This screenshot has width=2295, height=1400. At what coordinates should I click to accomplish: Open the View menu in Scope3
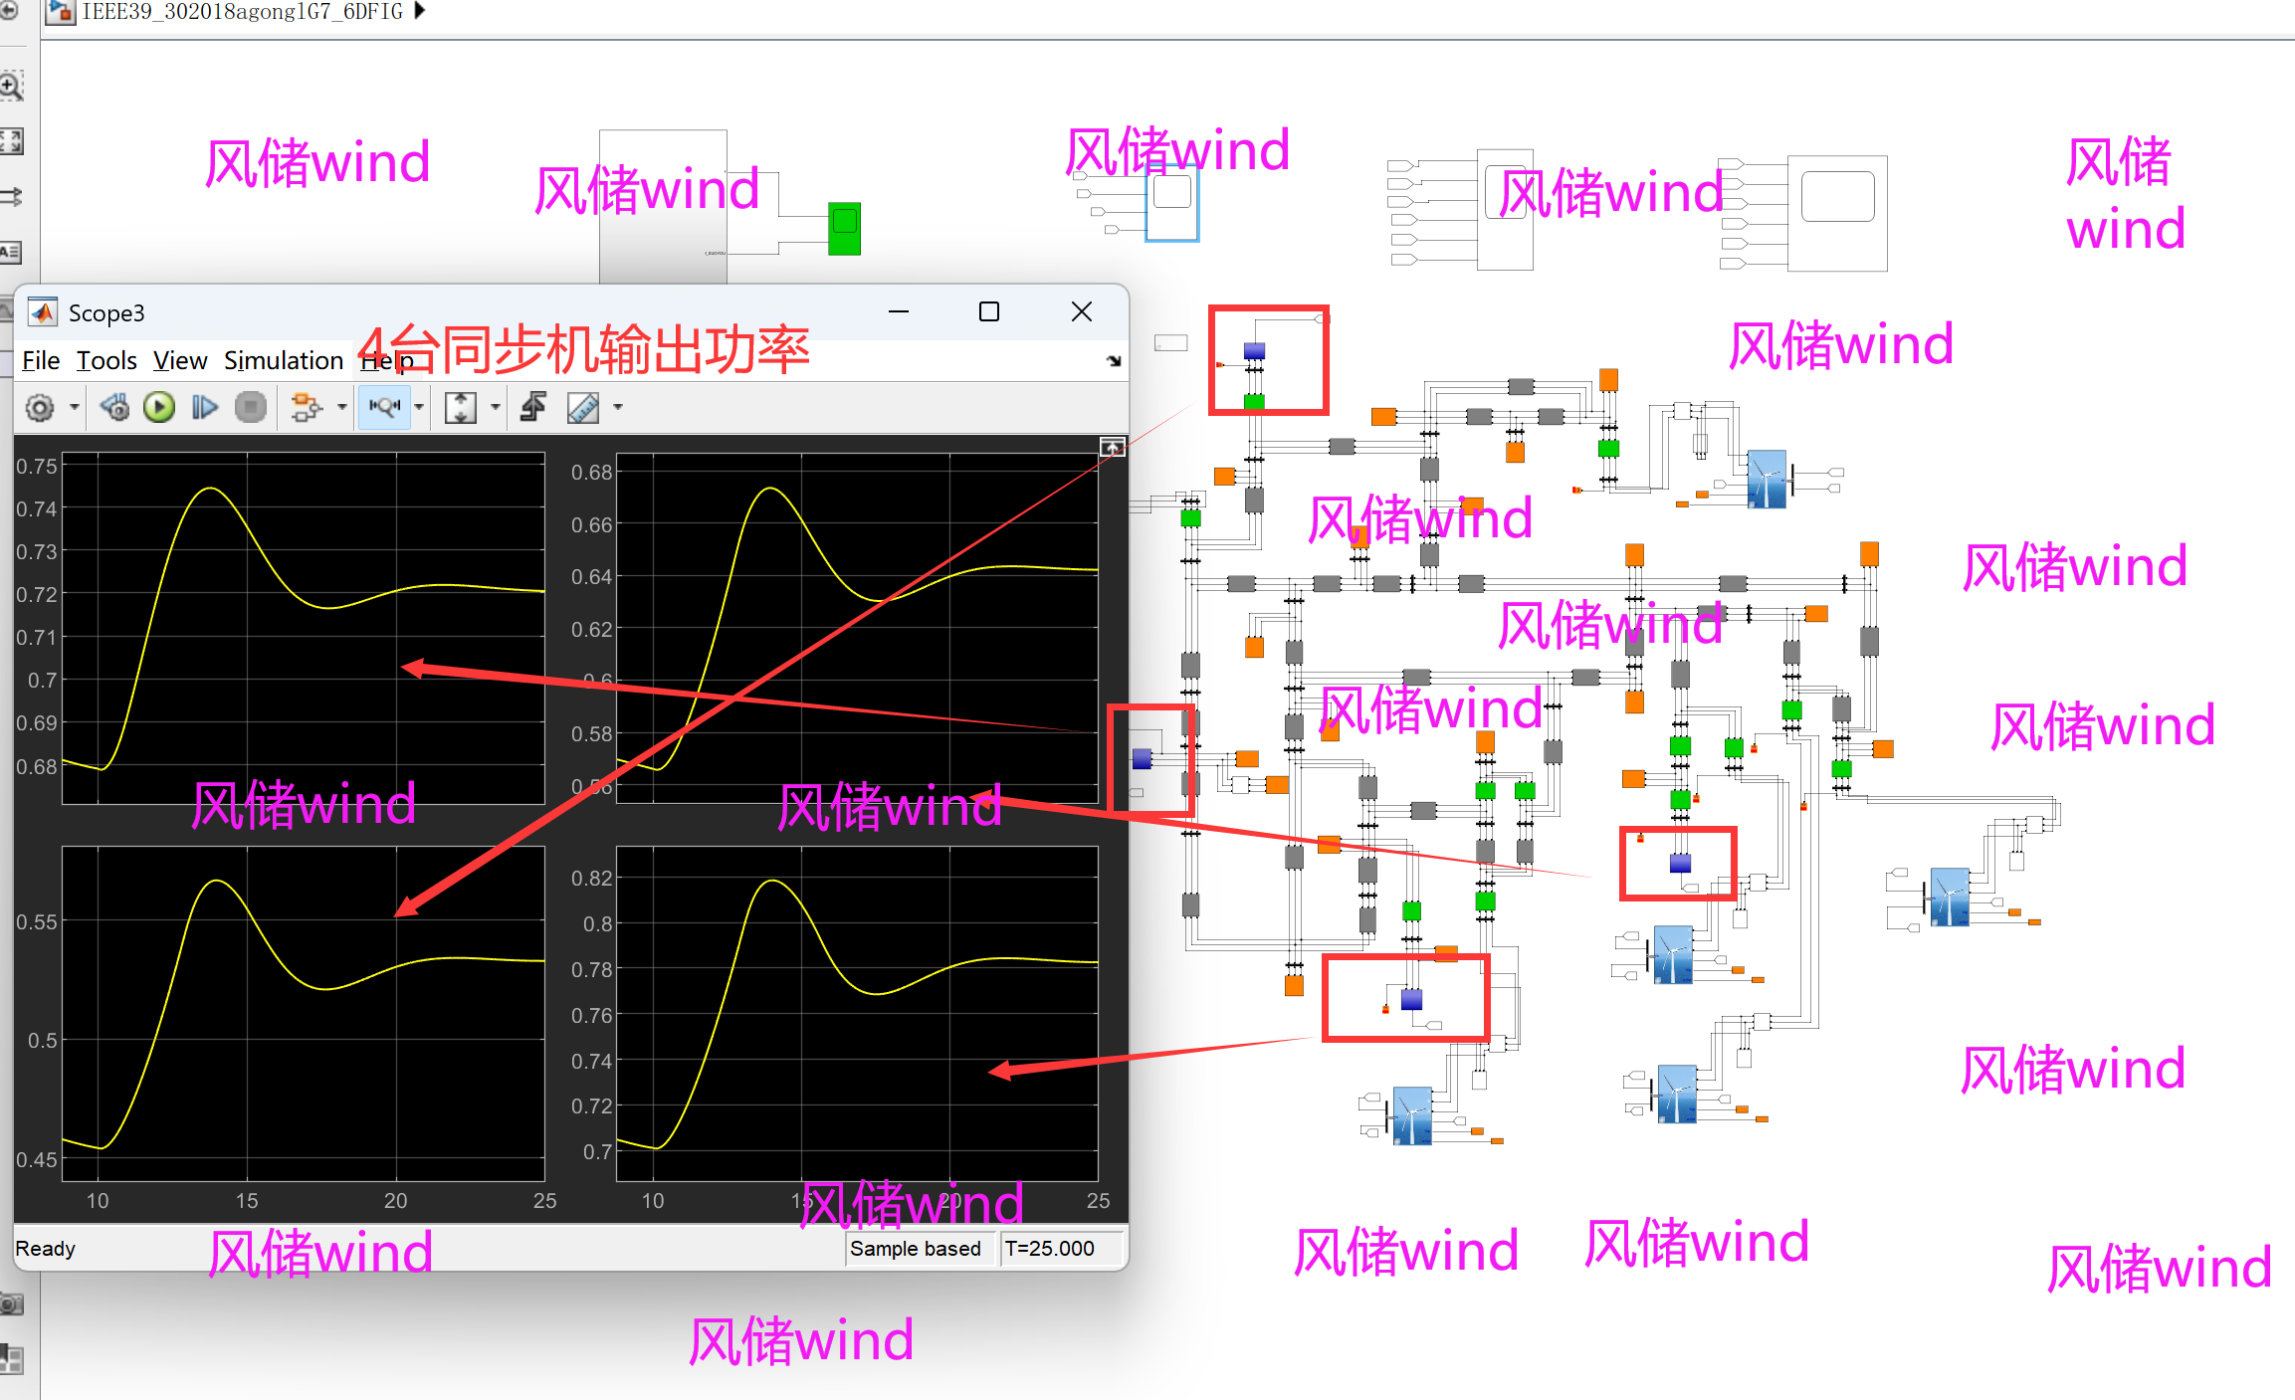point(180,361)
